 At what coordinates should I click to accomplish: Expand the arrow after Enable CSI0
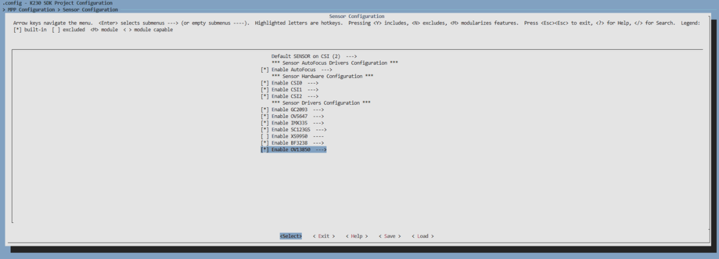(x=313, y=83)
